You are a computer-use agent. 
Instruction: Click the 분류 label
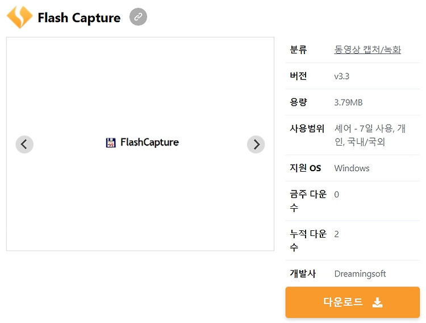[298, 49]
